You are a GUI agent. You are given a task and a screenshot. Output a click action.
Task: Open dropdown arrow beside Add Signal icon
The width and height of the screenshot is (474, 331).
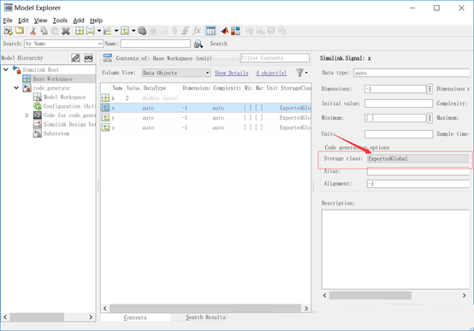[133, 31]
